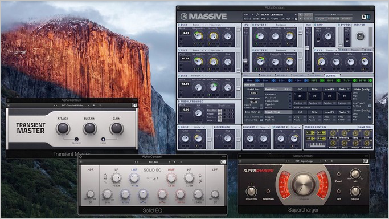Image resolution: width=389 pixels, height=219 pixels.
Task: Click the Attributes view button
Action: [x=333, y=19]
